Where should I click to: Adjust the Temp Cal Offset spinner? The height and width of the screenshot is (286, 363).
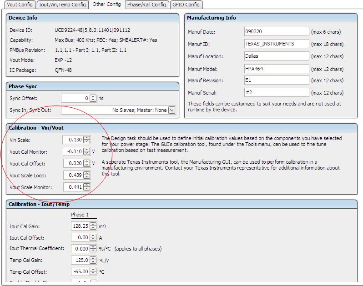(93, 271)
